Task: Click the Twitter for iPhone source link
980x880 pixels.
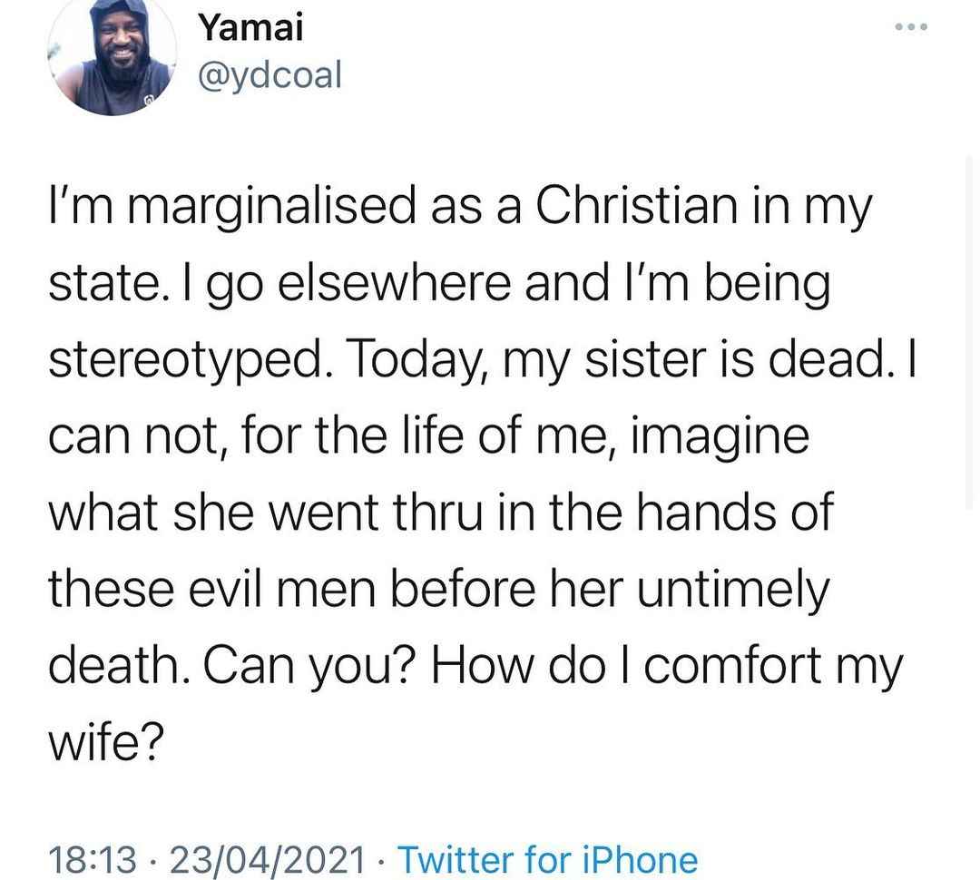Action: (x=547, y=859)
